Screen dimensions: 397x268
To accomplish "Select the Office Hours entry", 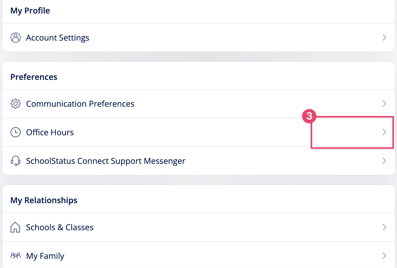I will [199, 132].
